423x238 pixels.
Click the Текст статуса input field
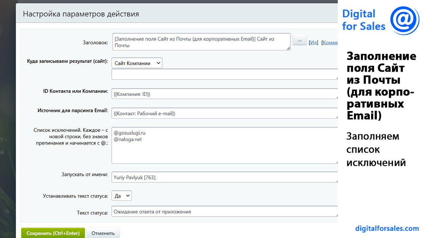pyautogui.click(x=224, y=212)
